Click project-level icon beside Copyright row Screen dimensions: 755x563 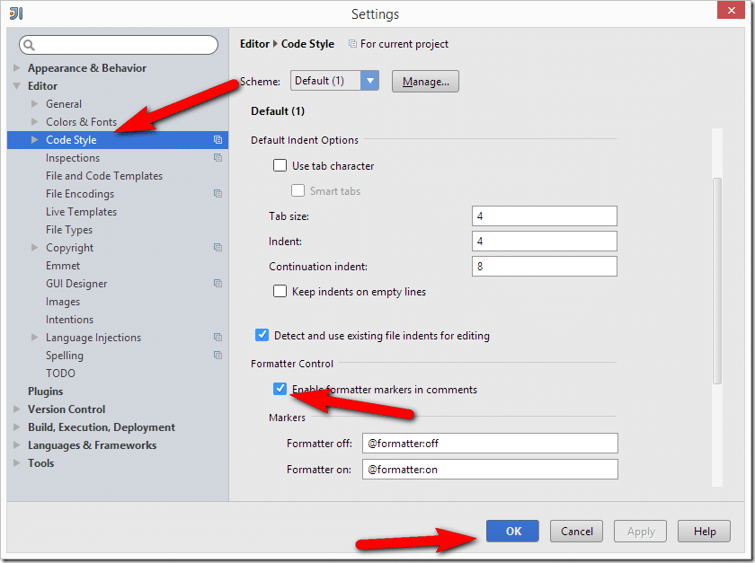218,247
